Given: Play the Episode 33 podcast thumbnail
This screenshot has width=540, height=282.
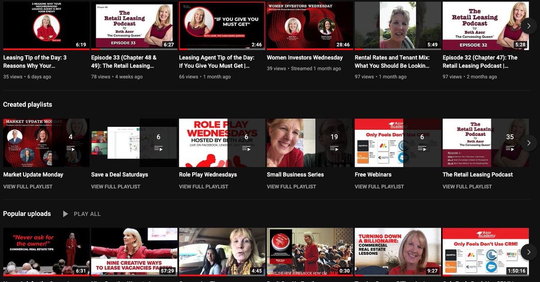Looking at the screenshot, I should tap(134, 26).
